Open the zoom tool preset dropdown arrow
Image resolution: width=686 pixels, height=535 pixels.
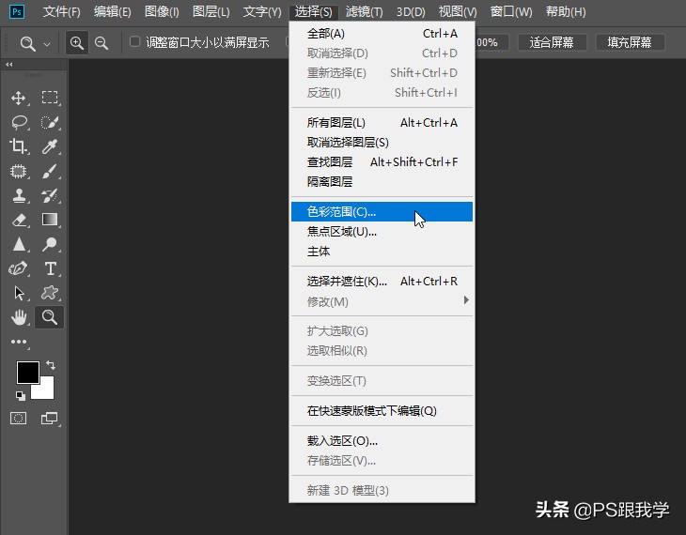click(x=47, y=44)
